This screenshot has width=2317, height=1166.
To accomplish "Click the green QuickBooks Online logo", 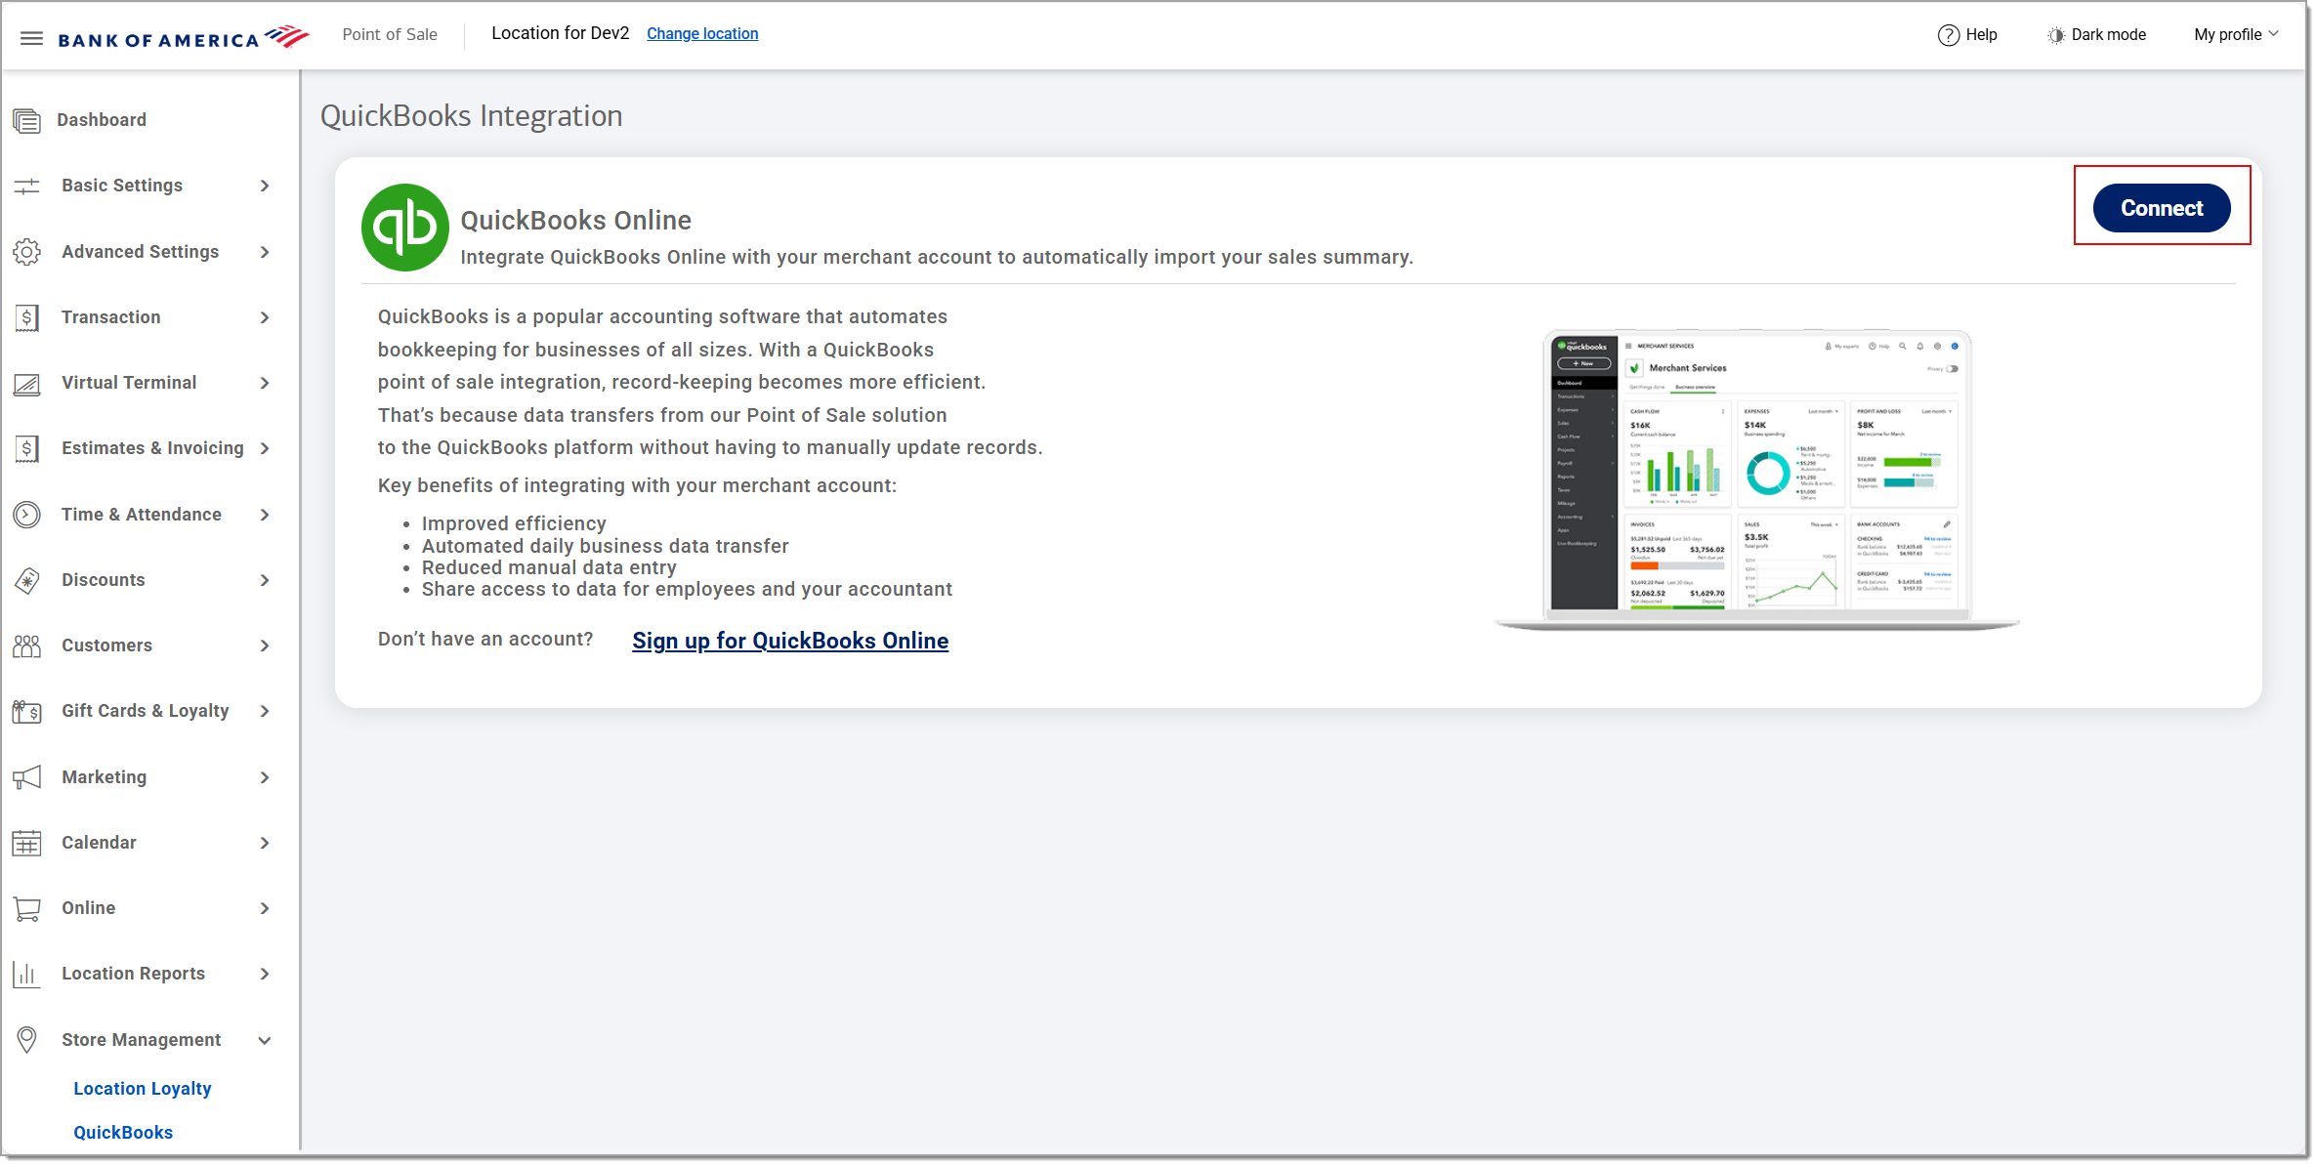I will pyautogui.click(x=403, y=227).
